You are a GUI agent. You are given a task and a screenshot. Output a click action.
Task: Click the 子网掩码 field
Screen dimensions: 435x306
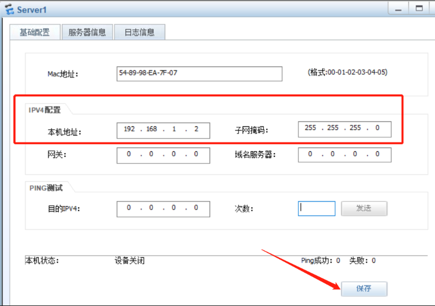pyautogui.click(x=345, y=129)
